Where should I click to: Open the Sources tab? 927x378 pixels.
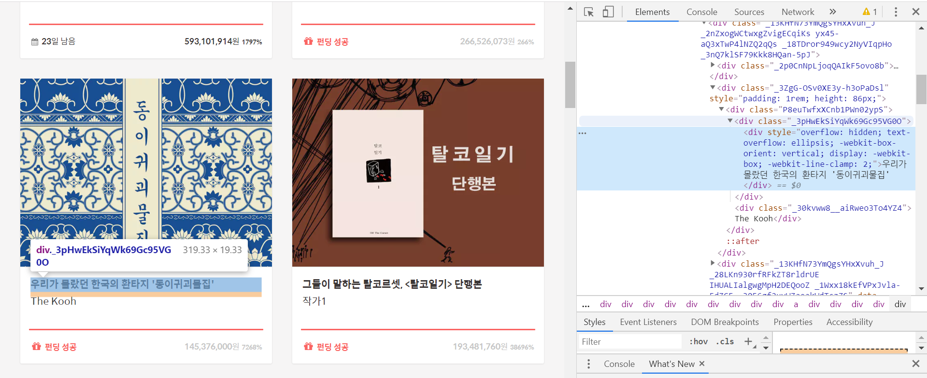click(x=749, y=12)
